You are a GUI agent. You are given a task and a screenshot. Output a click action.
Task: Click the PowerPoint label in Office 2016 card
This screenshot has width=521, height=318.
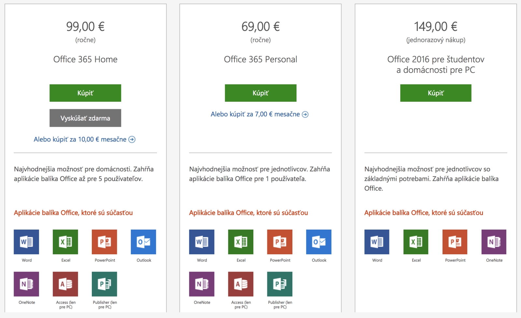click(455, 260)
